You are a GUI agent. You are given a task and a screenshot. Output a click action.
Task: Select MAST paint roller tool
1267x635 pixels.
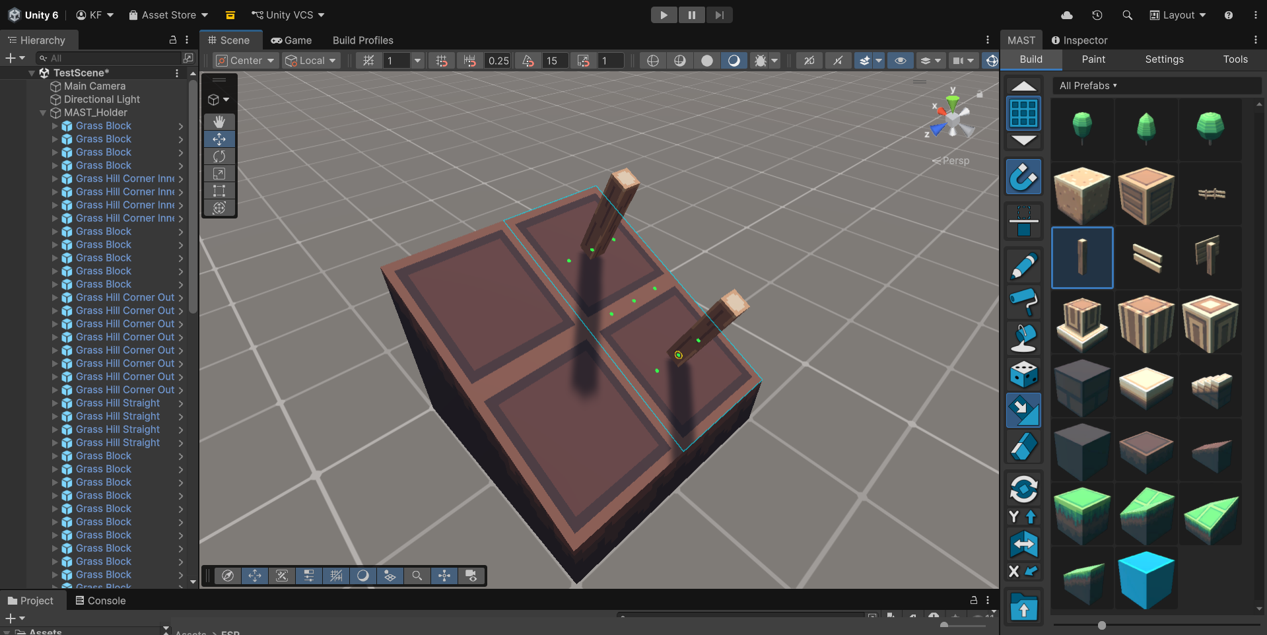point(1023,302)
